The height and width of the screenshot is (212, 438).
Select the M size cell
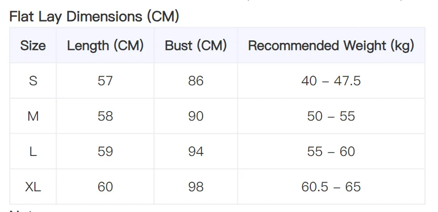[x=33, y=116]
